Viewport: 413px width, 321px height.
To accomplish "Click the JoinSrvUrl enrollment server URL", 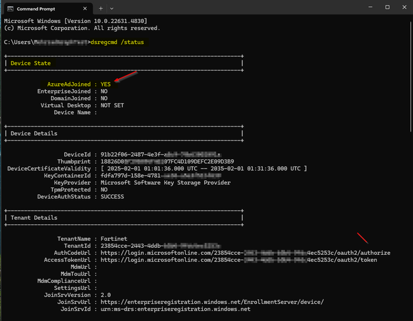I will [x=212, y=301].
